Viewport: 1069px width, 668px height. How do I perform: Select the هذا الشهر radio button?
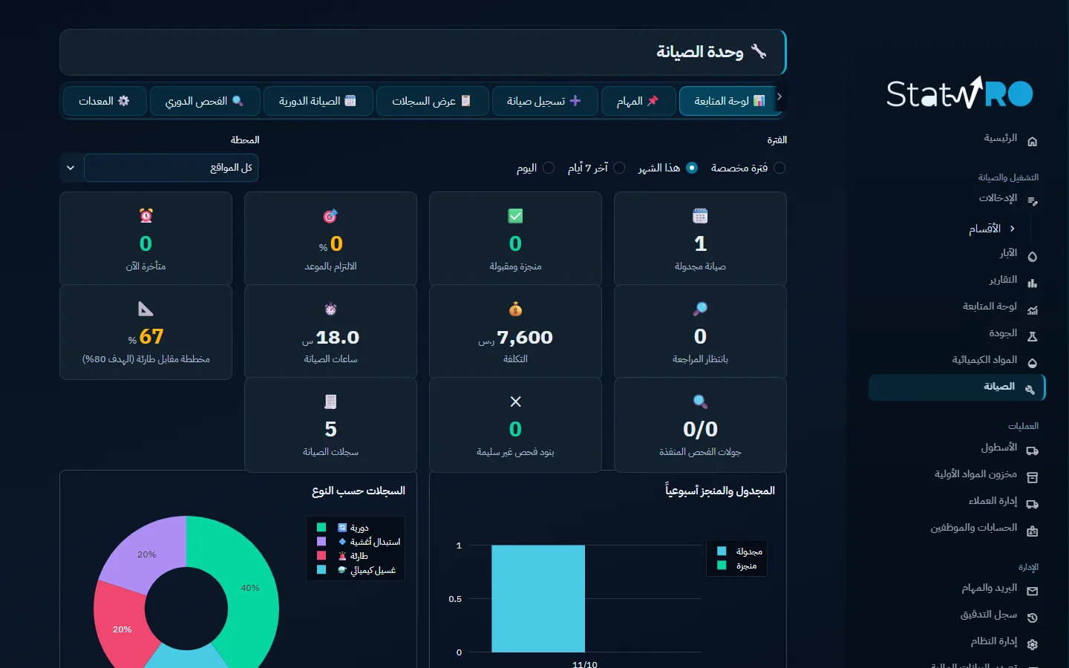(692, 168)
